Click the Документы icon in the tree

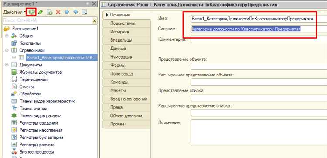pyautogui.click(x=14, y=65)
